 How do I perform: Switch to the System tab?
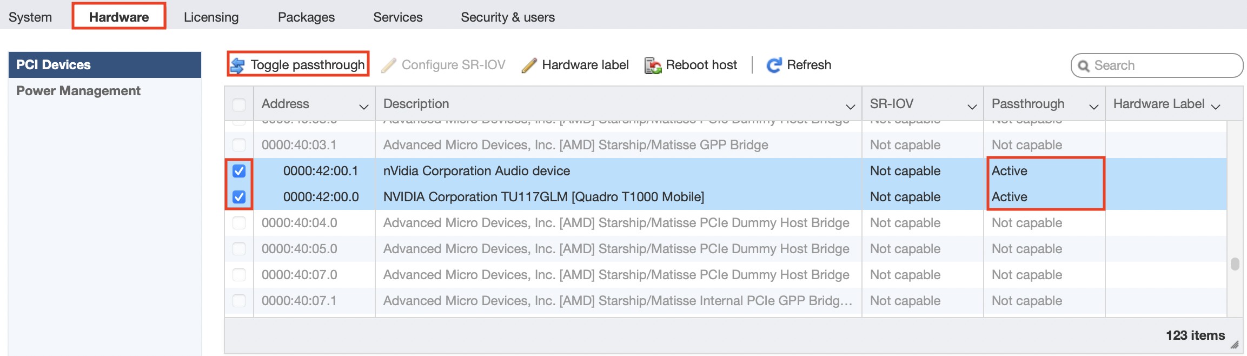coord(30,17)
